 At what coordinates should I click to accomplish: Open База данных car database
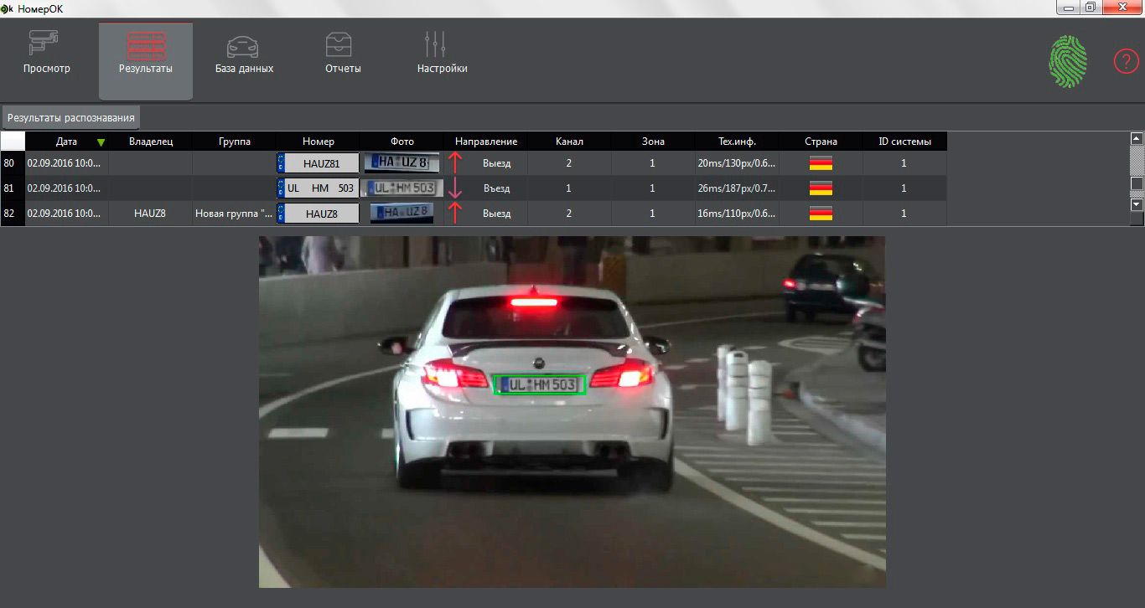(x=244, y=53)
